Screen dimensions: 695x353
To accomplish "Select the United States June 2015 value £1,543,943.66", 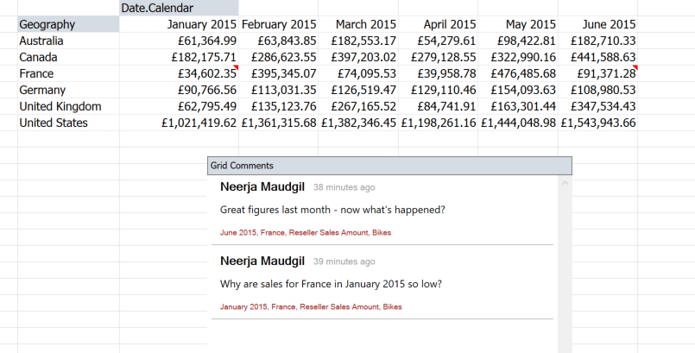I will pyautogui.click(x=597, y=123).
